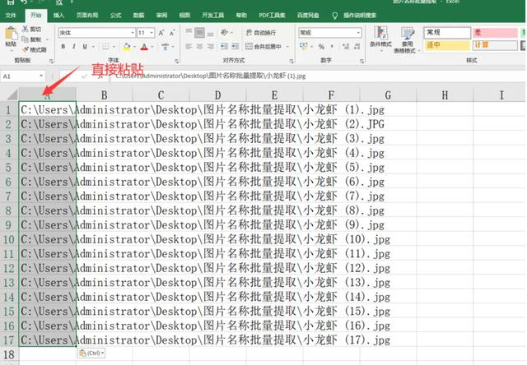Expand the Borders dropdown arrow
This screenshot has width=527, height=365.
point(114,47)
